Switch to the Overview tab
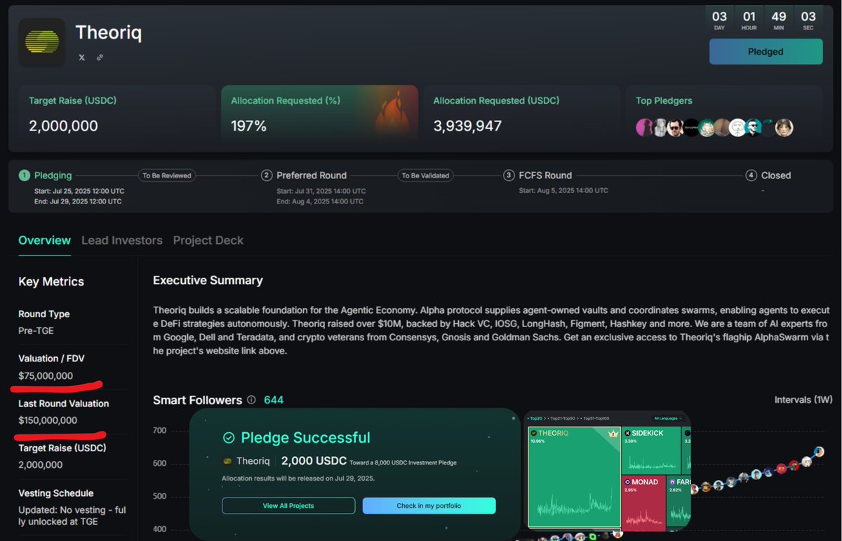The width and height of the screenshot is (842, 541). tap(44, 240)
